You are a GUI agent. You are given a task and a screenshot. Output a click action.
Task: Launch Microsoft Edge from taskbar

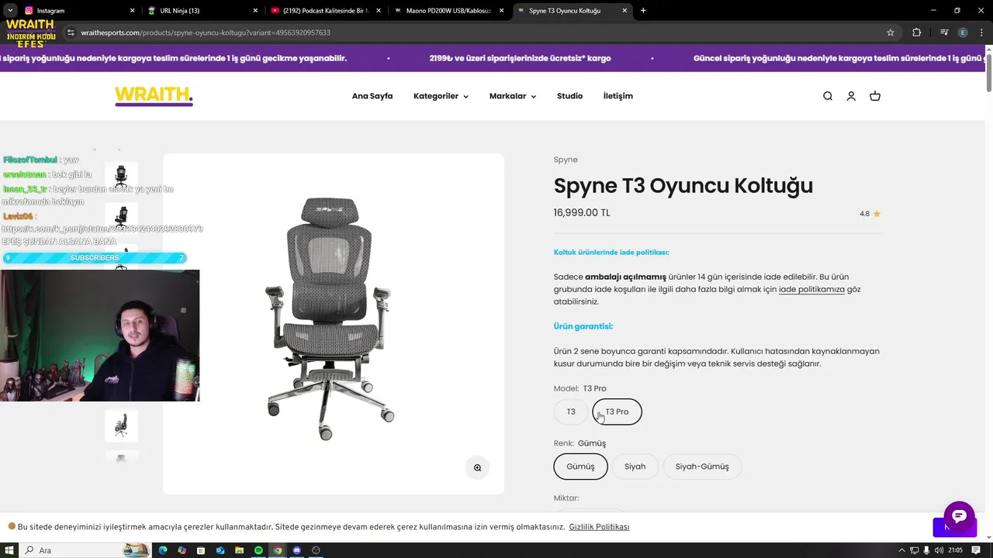(x=163, y=550)
